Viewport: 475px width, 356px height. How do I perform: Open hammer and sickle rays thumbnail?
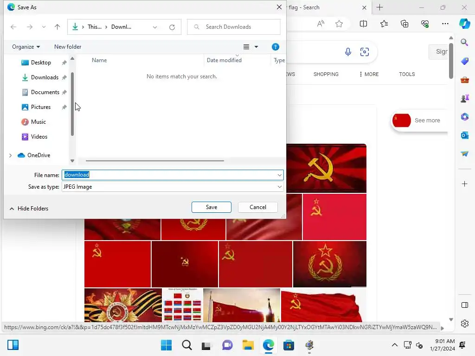click(x=326, y=168)
